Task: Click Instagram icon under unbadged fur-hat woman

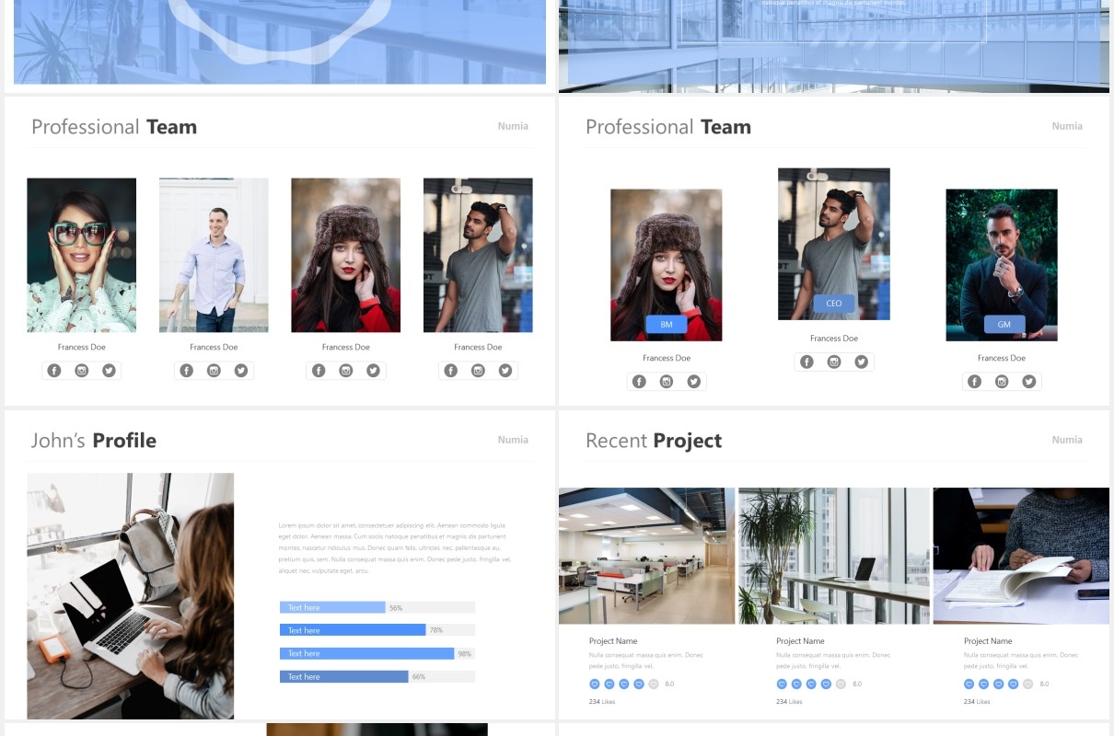Action: click(346, 371)
